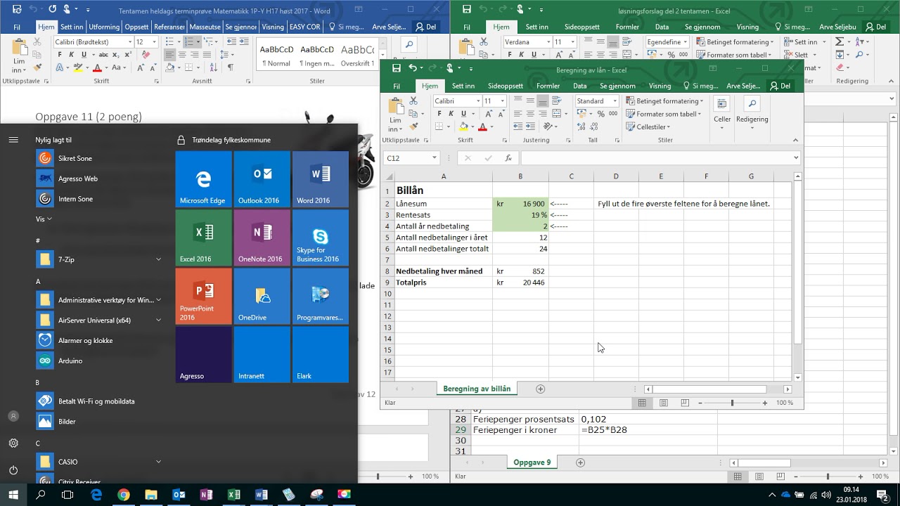Click the Cut scissors icon in Beregning av lån
Screen dimensions: 900x506
[x=413, y=101]
